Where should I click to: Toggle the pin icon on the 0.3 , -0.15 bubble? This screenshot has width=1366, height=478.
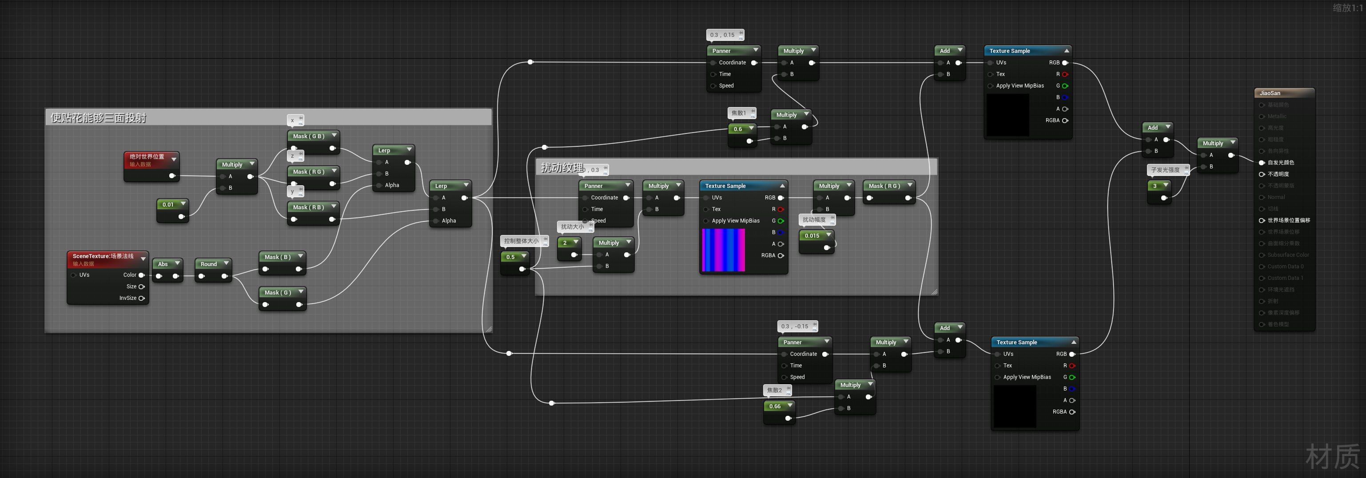click(x=815, y=325)
